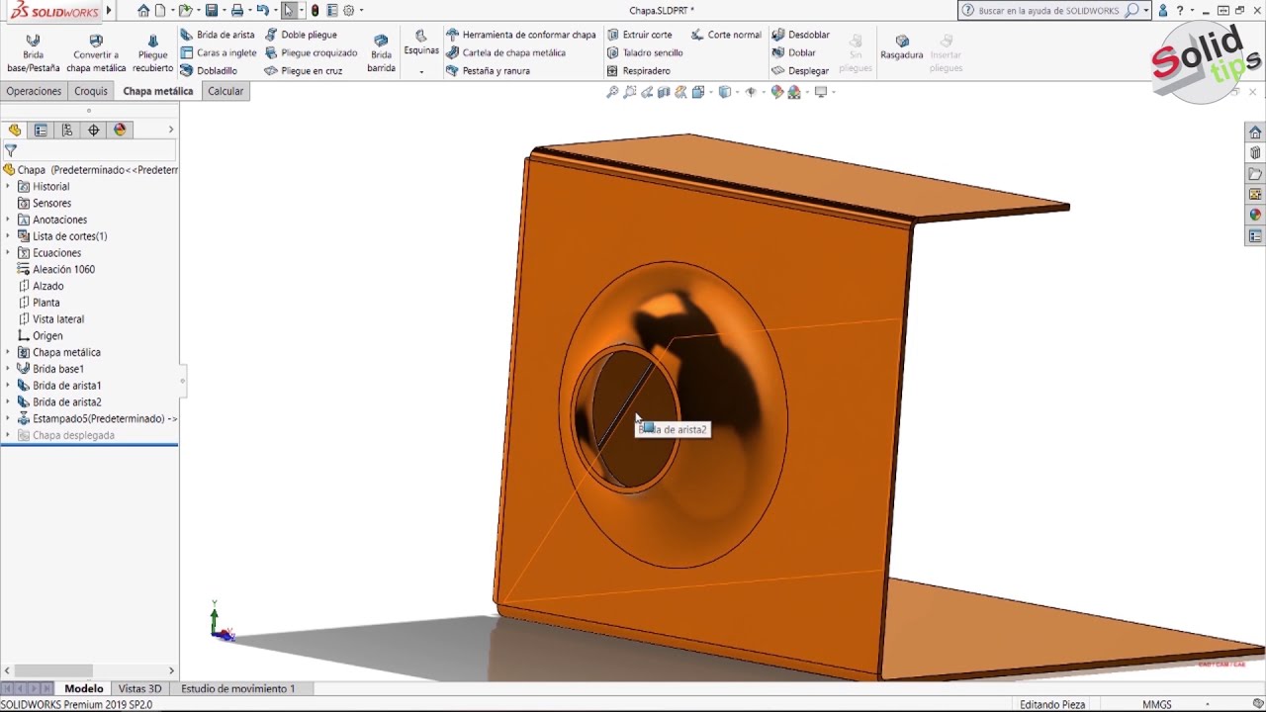The image size is (1266, 712).
Task: Choose Pliegue croquizado tool
Action: (x=311, y=52)
